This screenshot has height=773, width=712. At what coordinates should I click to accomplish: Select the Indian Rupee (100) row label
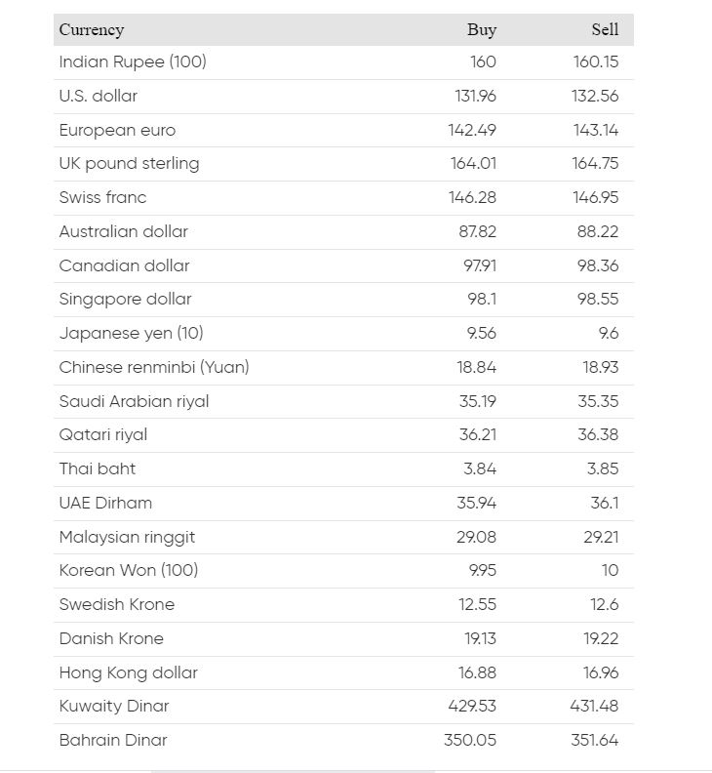pyautogui.click(x=133, y=61)
